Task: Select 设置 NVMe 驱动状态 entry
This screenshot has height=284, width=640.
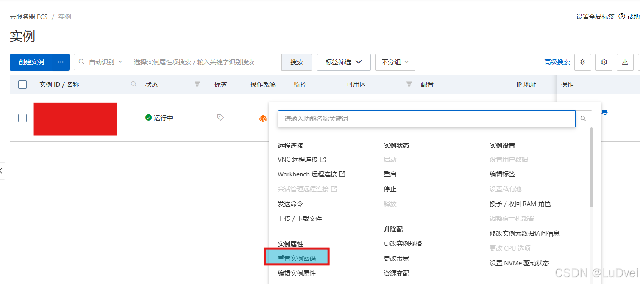Action: [x=519, y=263]
